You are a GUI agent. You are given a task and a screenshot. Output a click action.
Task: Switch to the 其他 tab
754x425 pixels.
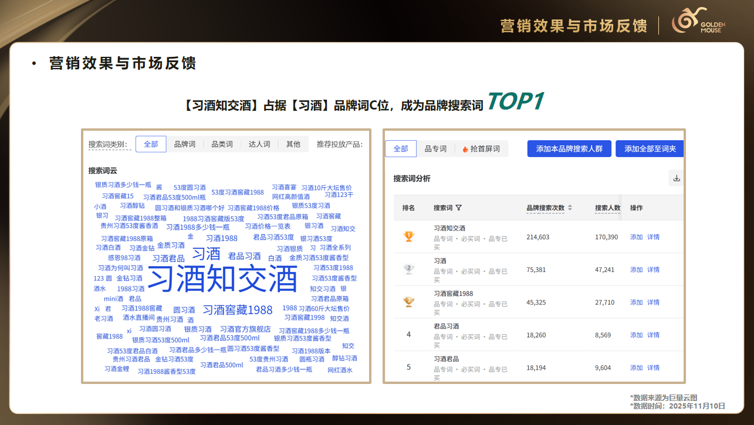click(293, 144)
